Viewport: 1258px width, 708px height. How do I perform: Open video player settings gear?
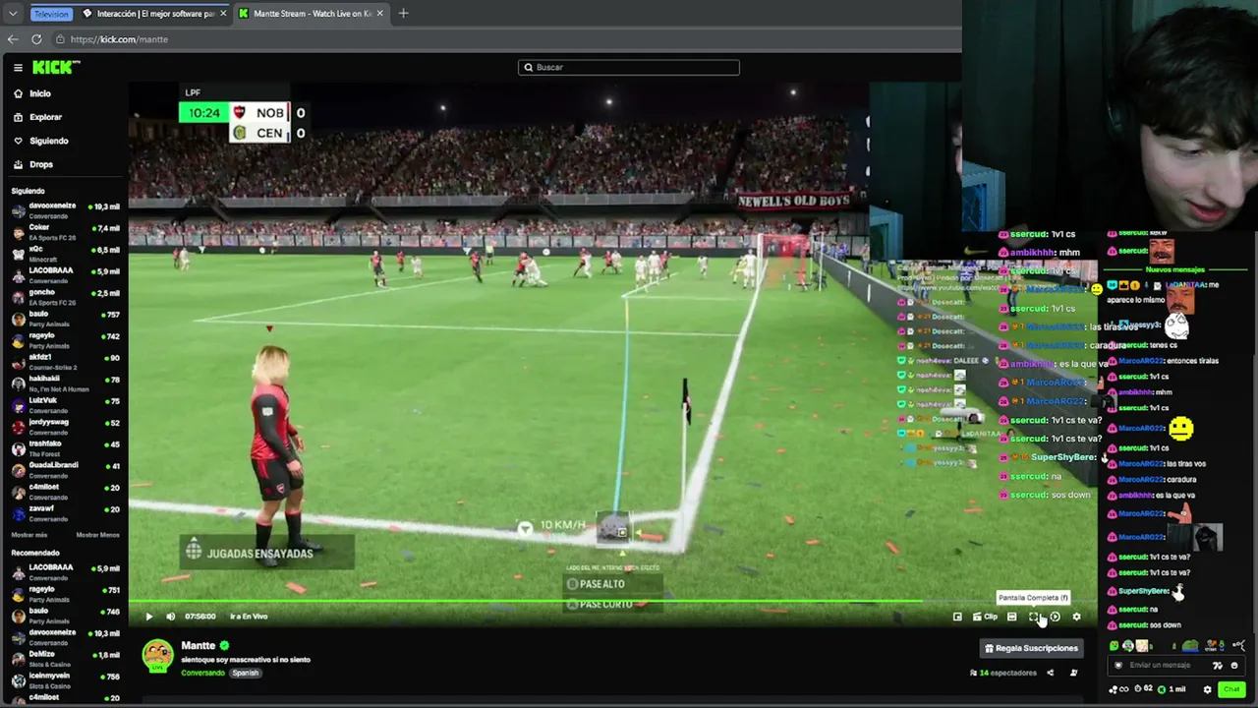1076,617
